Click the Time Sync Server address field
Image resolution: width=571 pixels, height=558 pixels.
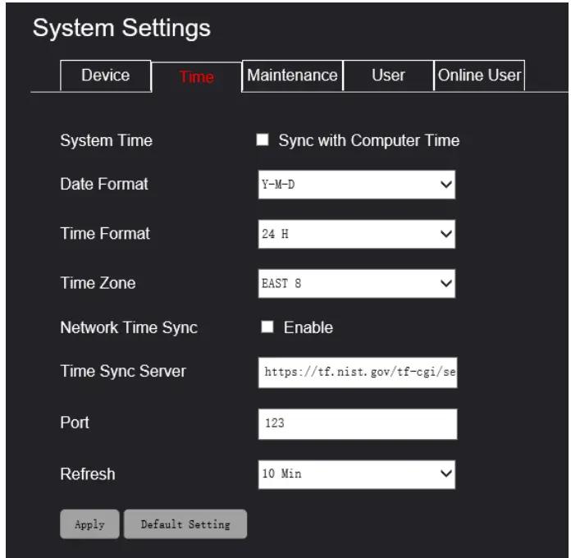(x=356, y=372)
